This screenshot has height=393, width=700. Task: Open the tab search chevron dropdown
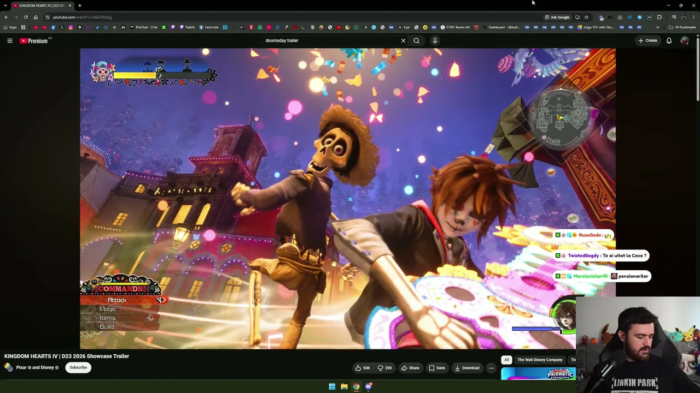(5, 5)
